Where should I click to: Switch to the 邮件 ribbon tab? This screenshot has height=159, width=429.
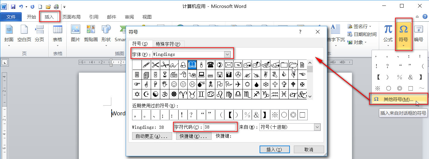coord(111,17)
